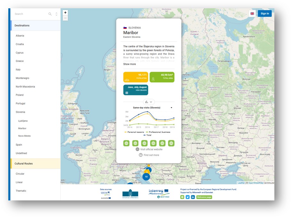Expand Poland destination entry

coord(20,95)
